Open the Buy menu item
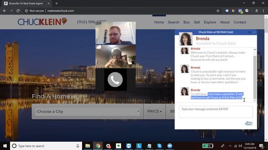Screen dimensions: 268x150 186,22
